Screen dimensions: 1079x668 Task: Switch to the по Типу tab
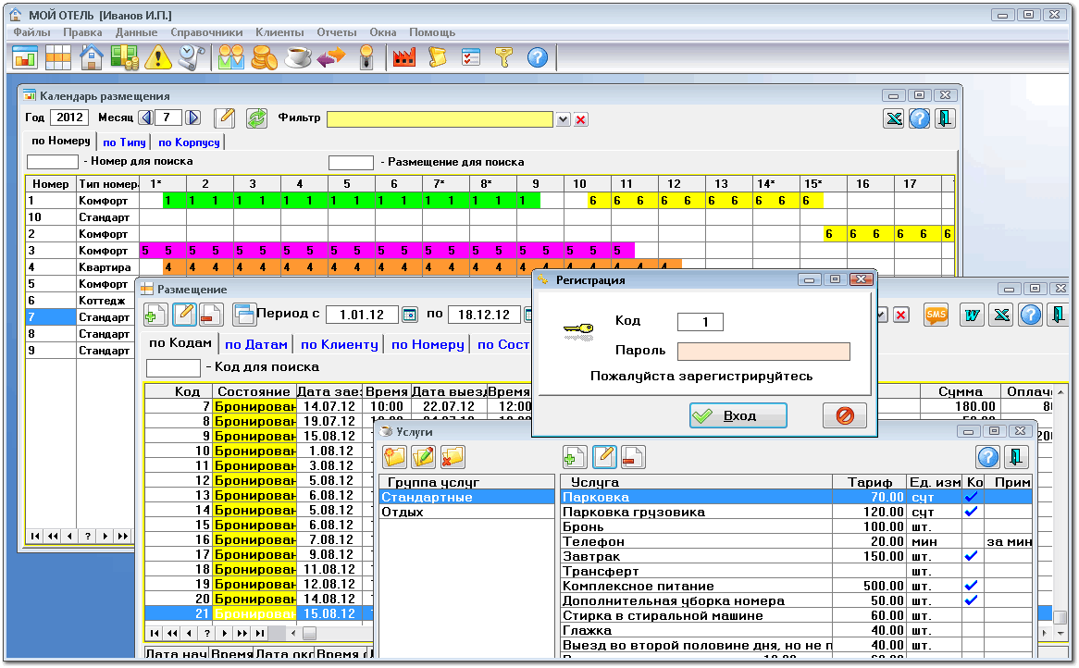coord(123,142)
